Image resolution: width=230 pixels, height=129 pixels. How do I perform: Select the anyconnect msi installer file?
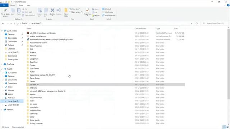click(51, 39)
